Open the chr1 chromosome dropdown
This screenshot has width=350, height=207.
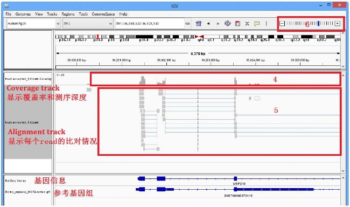[88, 24]
